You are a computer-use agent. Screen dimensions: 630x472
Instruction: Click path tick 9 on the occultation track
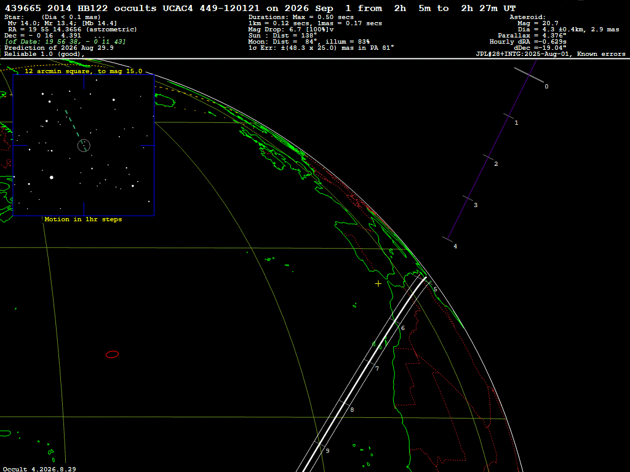[x=327, y=451]
